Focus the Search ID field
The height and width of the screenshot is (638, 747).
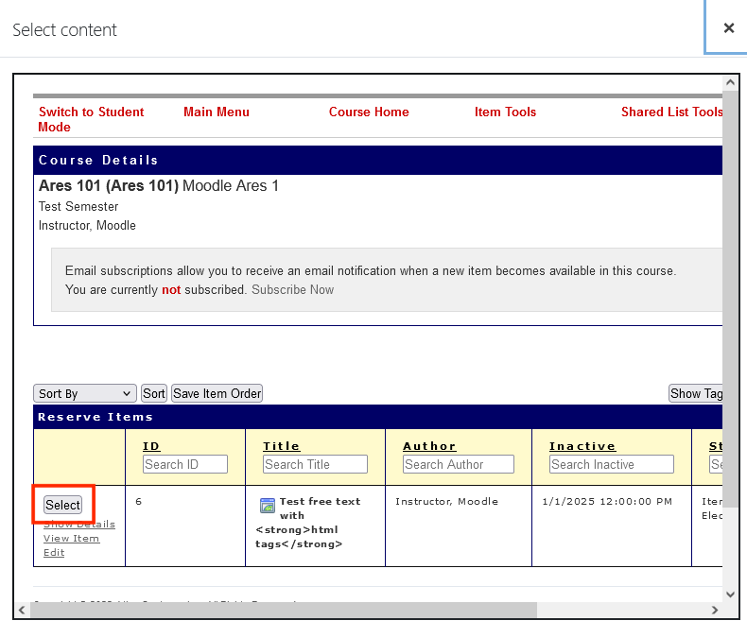click(185, 464)
